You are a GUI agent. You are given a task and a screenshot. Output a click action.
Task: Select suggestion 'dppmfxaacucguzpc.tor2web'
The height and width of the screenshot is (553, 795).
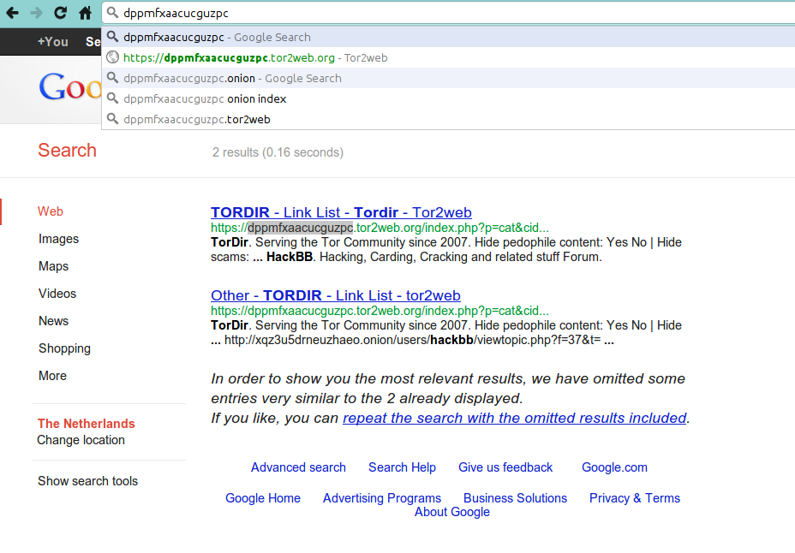[x=448, y=120]
